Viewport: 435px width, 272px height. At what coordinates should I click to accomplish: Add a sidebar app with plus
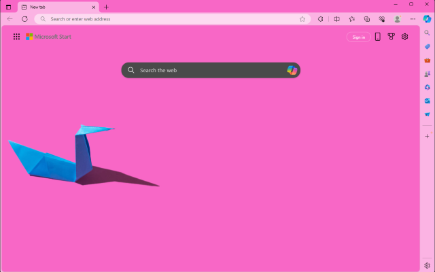(427, 136)
